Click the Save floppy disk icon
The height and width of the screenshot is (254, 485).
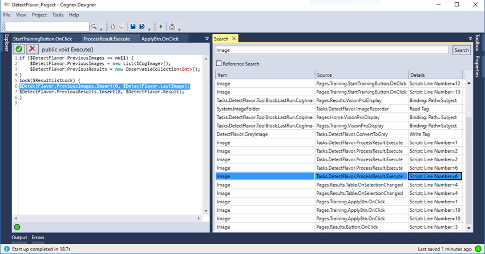click(x=132, y=27)
